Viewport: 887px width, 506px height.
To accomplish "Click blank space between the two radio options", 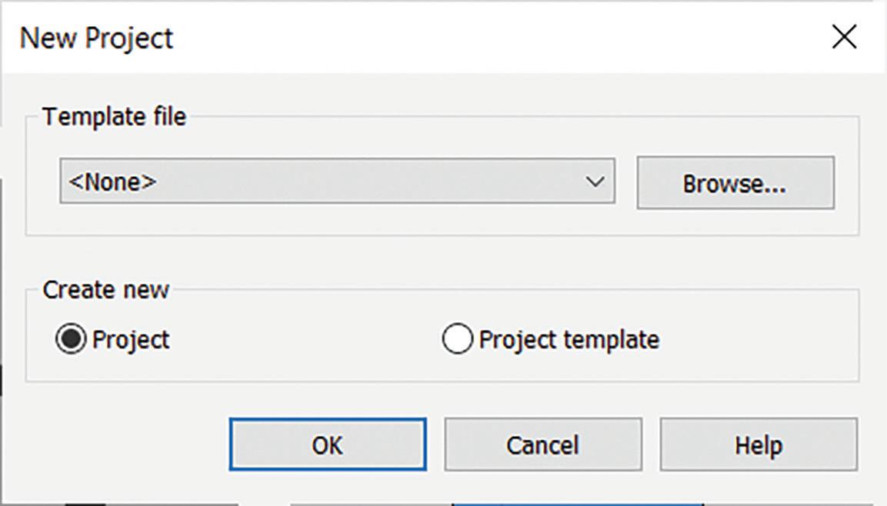I will click(x=308, y=340).
